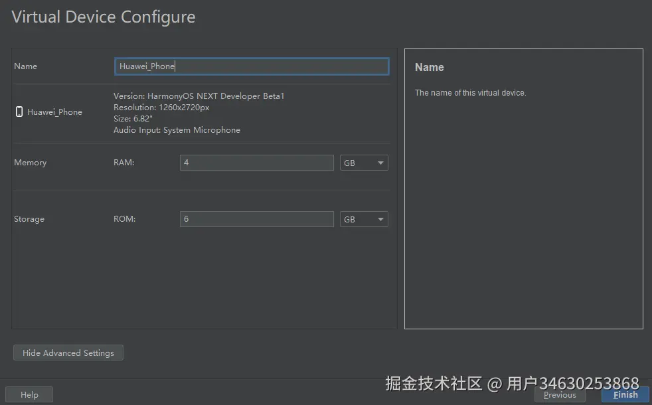This screenshot has height=405, width=652.
Task: Click the phone device icon
Action: point(19,112)
